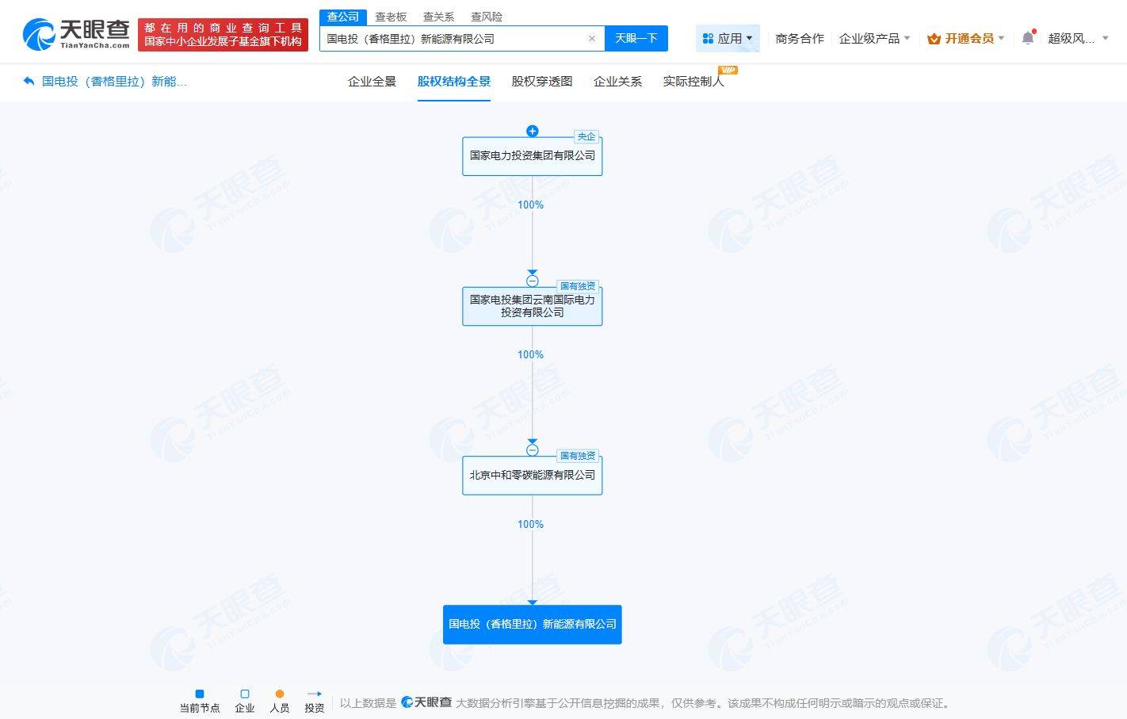This screenshot has height=719, width=1127.
Task: Switch to the 查老板 search tab
Action: click(x=391, y=17)
